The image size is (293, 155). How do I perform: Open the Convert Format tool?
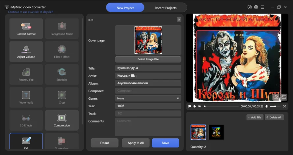pos(26,29)
